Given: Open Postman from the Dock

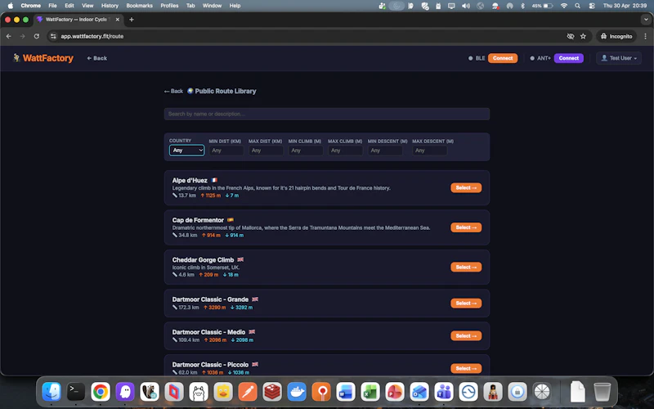Looking at the screenshot, I should pos(248,392).
